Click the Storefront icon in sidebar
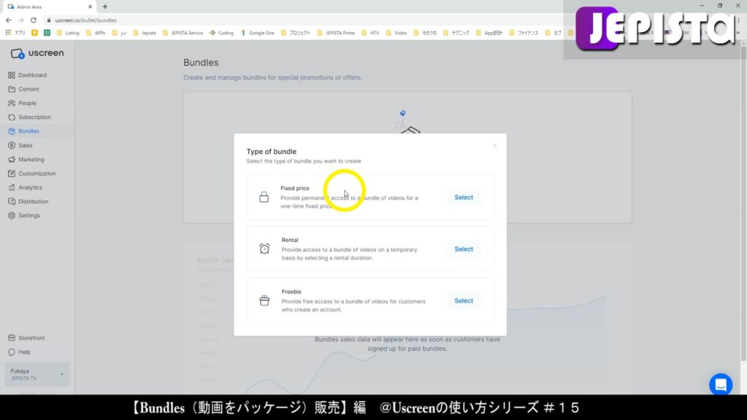The image size is (747, 420). tap(12, 338)
